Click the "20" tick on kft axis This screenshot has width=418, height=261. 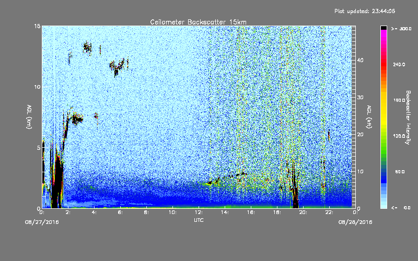pyautogui.click(x=360, y=134)
